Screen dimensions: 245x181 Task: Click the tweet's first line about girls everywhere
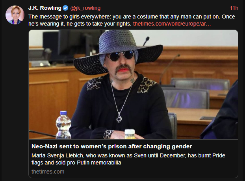132,17
